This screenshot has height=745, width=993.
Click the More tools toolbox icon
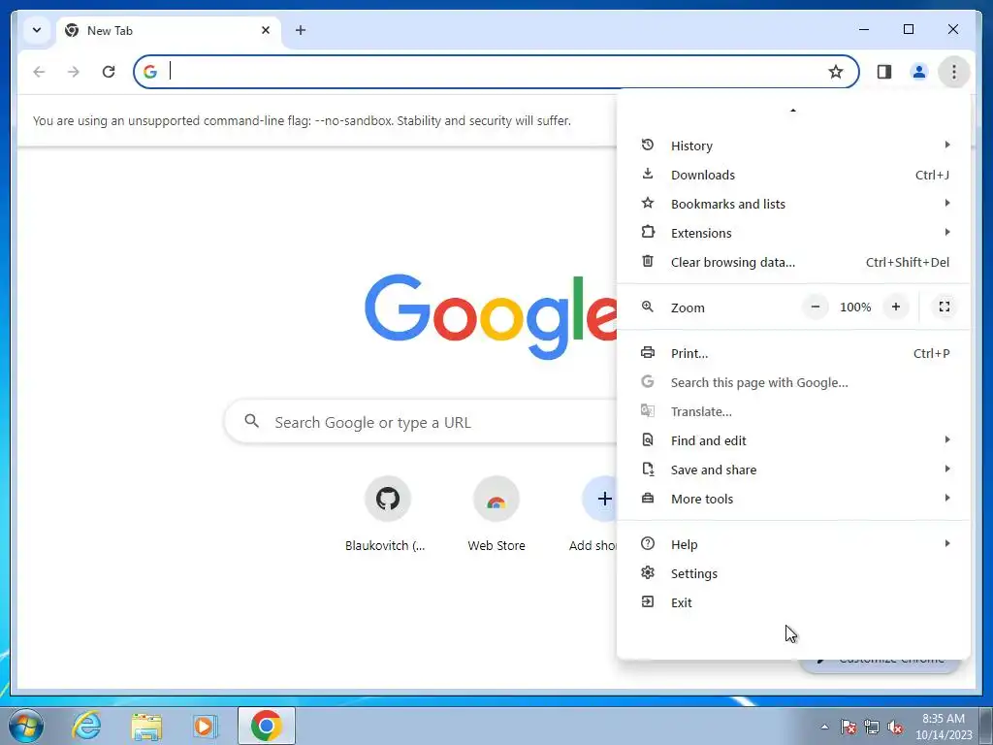pos(647,498)
